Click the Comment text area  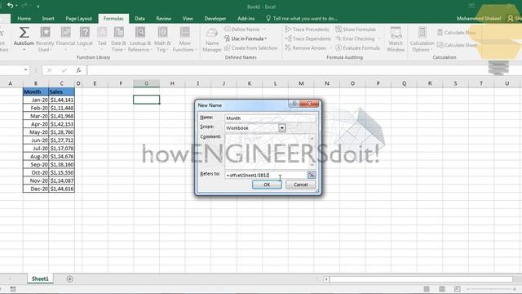pos(269,151)
